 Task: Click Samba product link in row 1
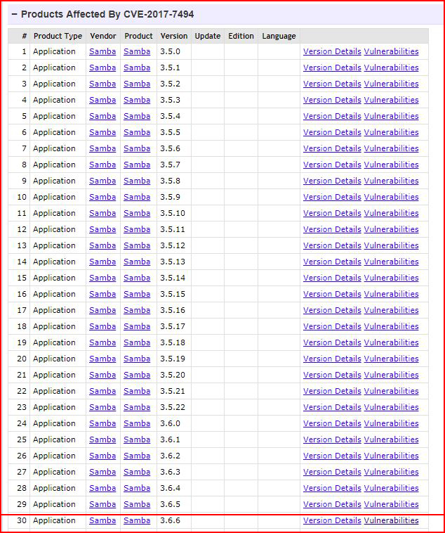point(137,51)
